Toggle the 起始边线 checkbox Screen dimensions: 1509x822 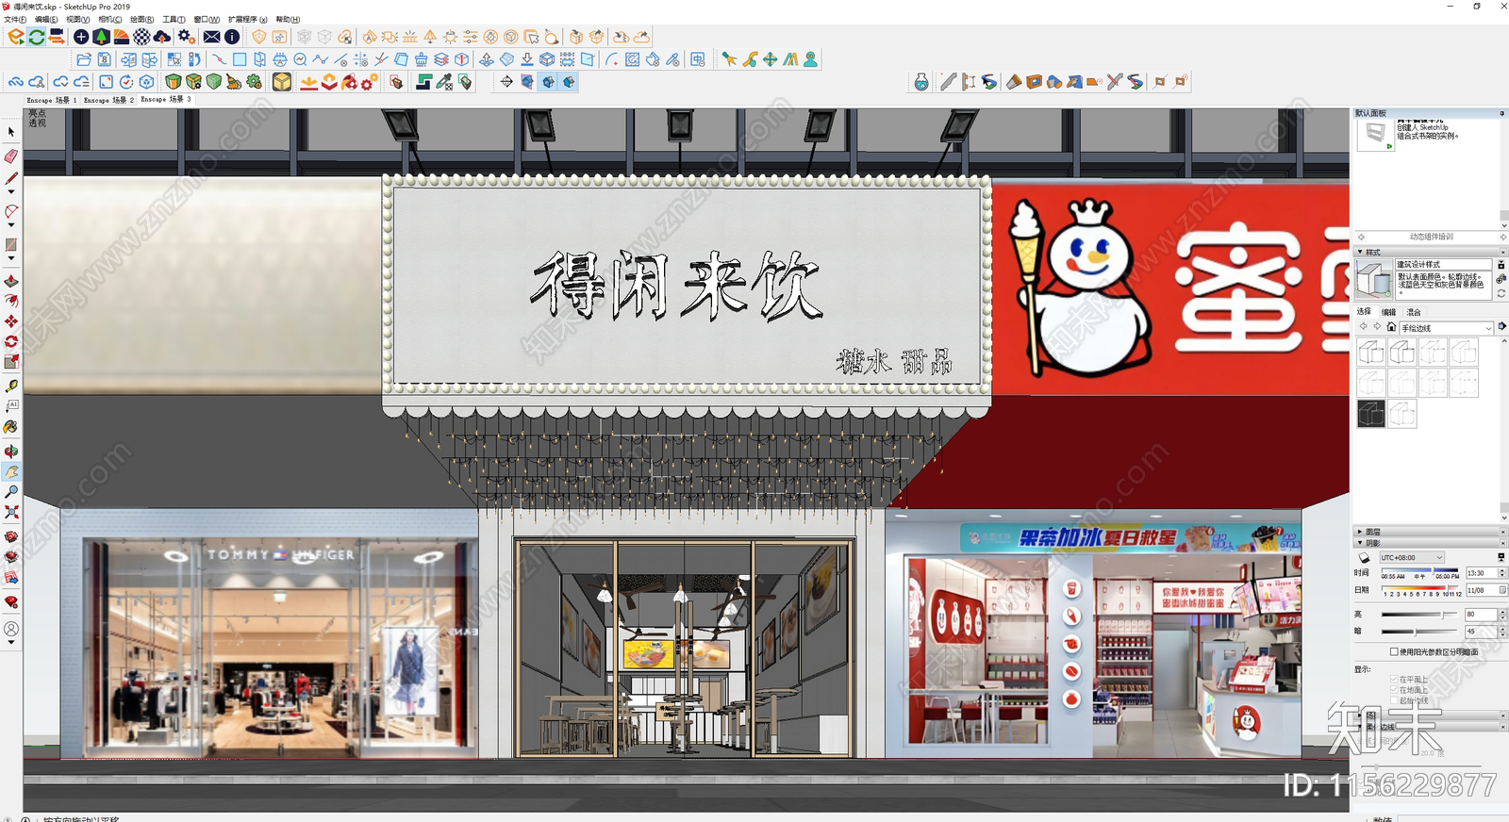1394,700
